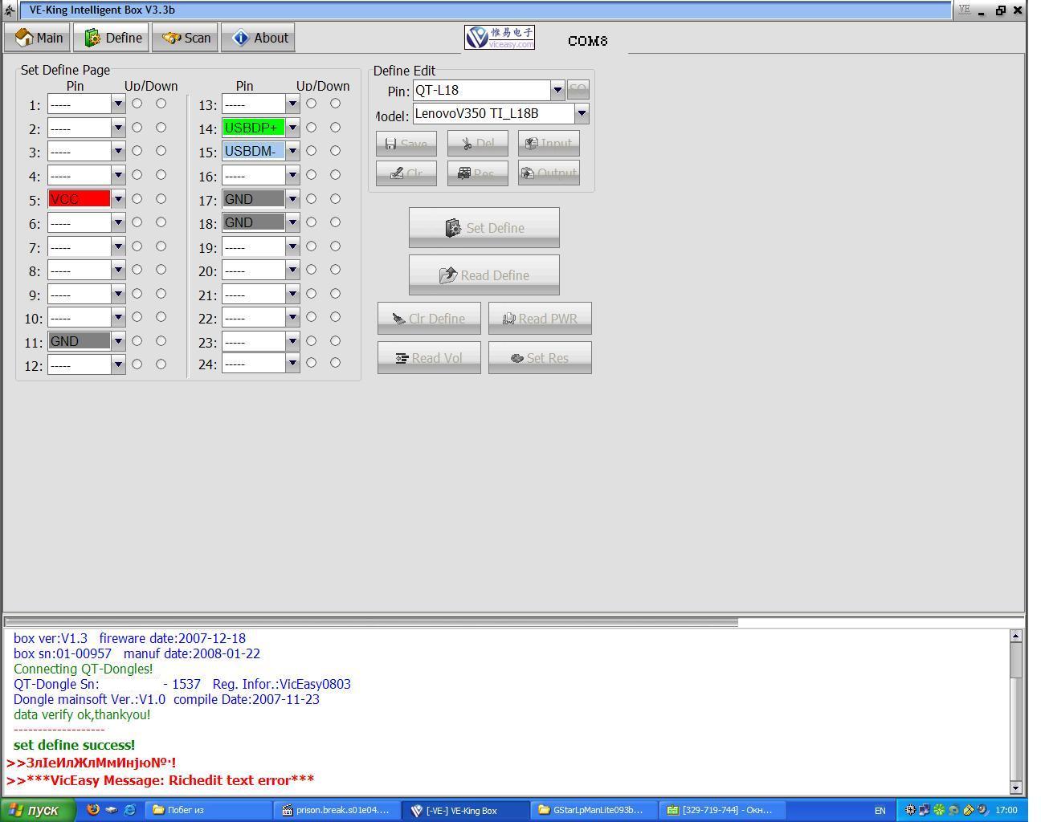Click the log scrollbar down arrow

click(x=1016, y=788)
